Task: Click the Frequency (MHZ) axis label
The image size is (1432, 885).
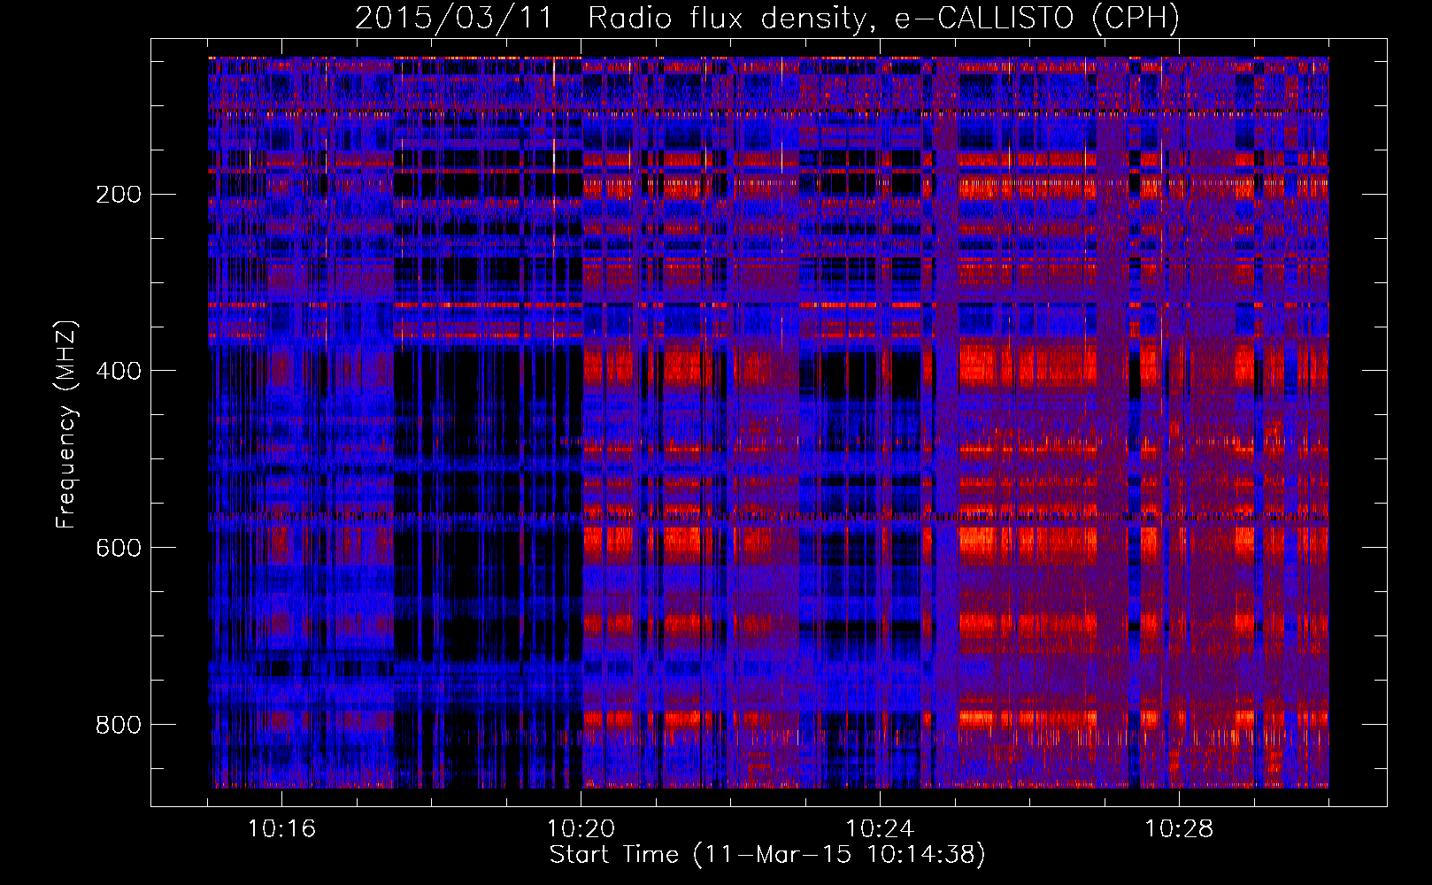Action: point(66,425)
